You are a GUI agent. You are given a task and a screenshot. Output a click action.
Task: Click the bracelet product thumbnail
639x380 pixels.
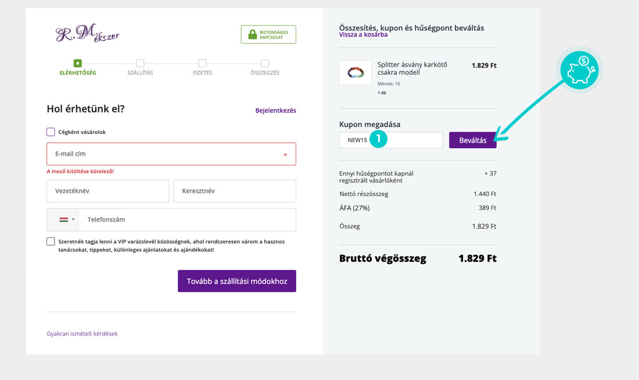point(355,73)
